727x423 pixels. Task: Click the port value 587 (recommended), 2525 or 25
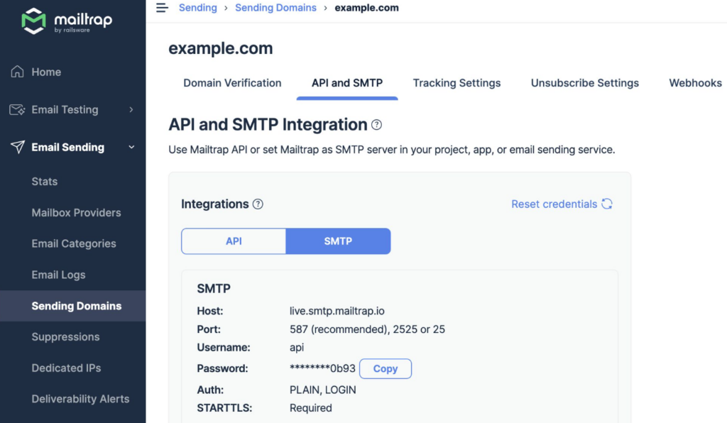pos(367,329)
